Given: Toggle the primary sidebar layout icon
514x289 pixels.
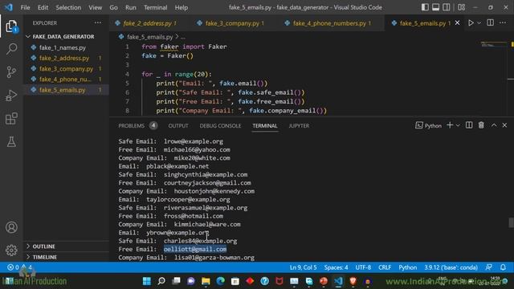Looking at the screenshot, I should pyautogui.click(x=425, y=7).
